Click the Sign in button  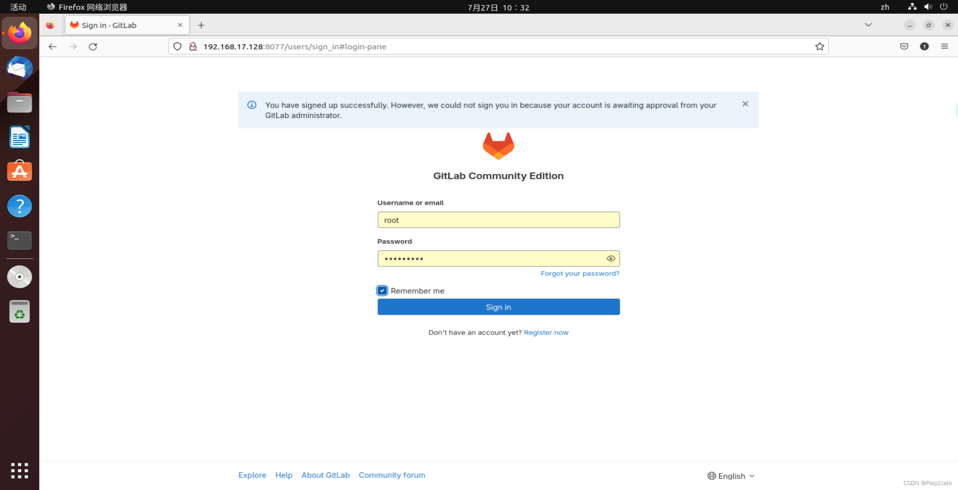(x=498, y=306)
